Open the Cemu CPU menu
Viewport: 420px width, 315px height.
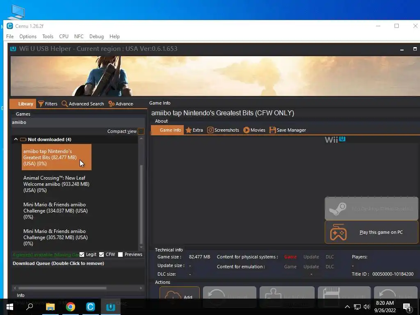pos(64,37)
